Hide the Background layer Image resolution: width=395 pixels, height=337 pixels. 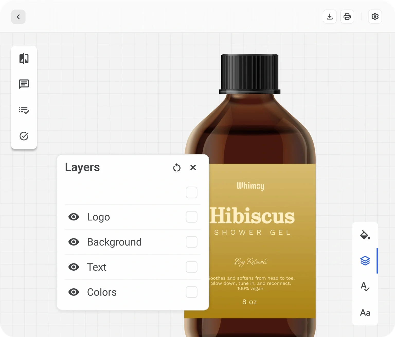(x=74, y=242)
